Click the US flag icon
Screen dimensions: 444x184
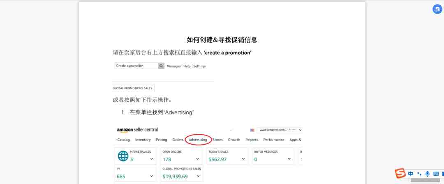tap(252, 130)
